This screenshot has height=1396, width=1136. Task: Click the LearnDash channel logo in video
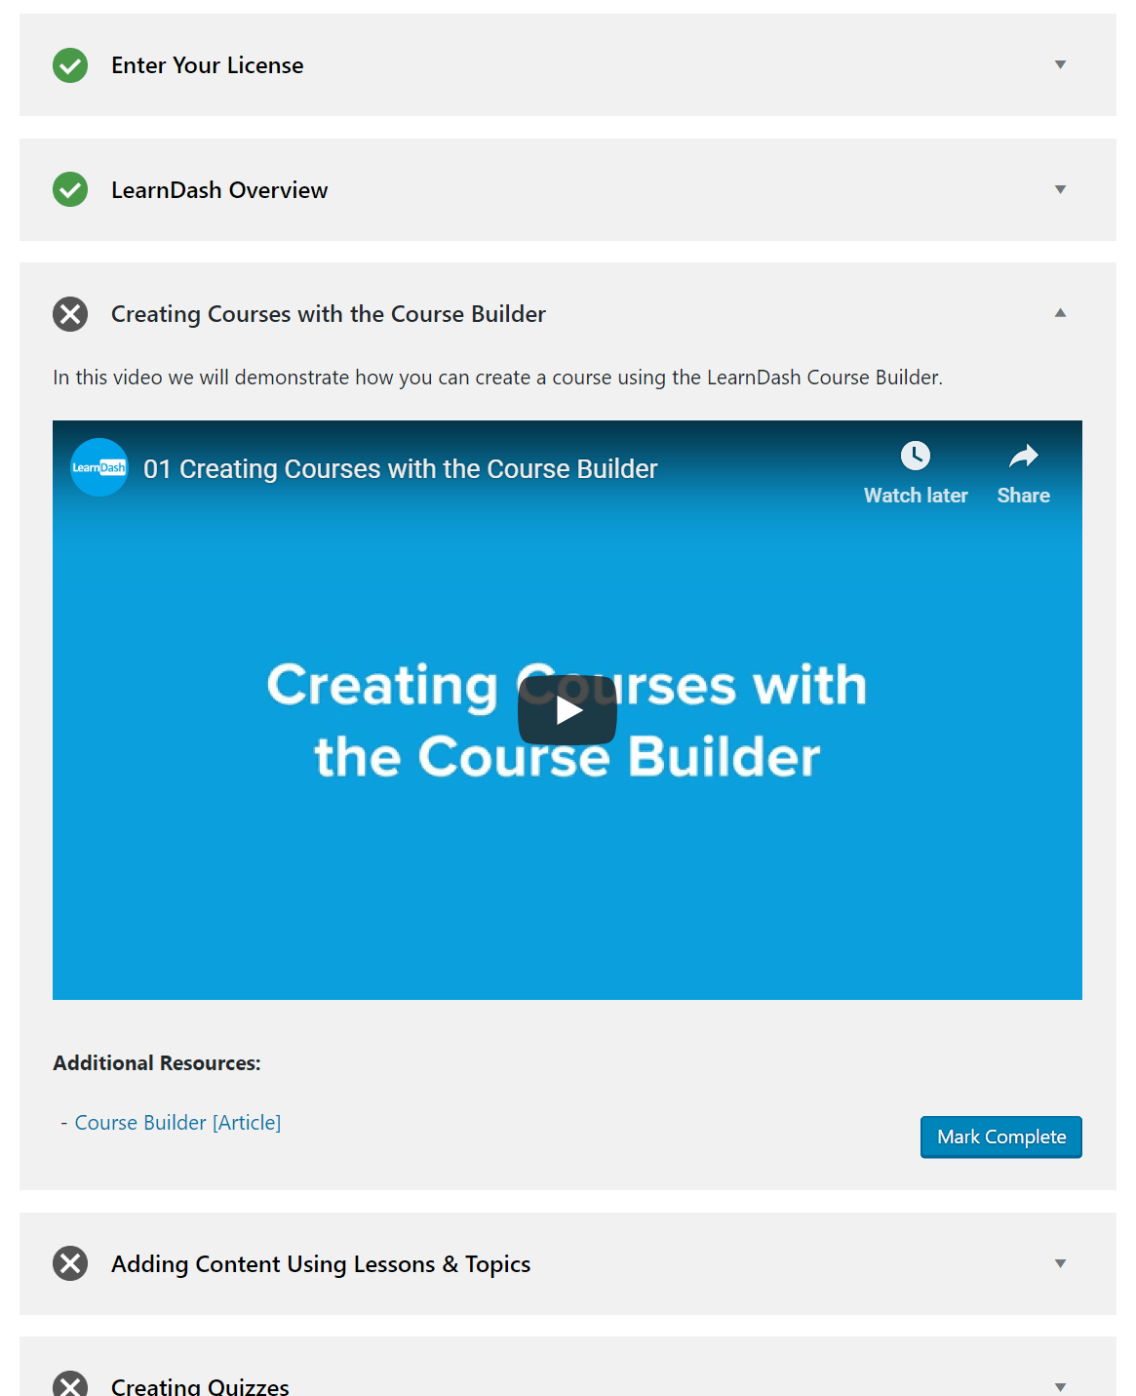(x=99, y=467)
